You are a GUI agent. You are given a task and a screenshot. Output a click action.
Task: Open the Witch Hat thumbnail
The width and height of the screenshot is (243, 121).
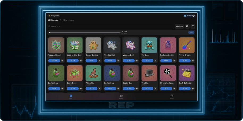[x=93, y=73]
